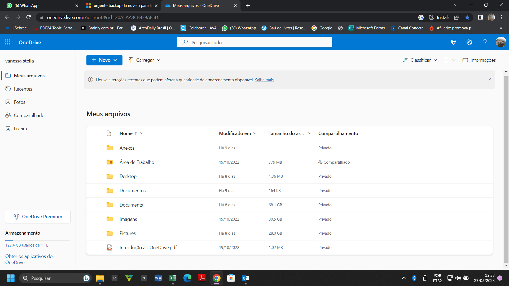Image resolution: width=509 pixels, height=286 pixels.
Task: Open the Microsoft app launcher grid
Action: [8, 42]
